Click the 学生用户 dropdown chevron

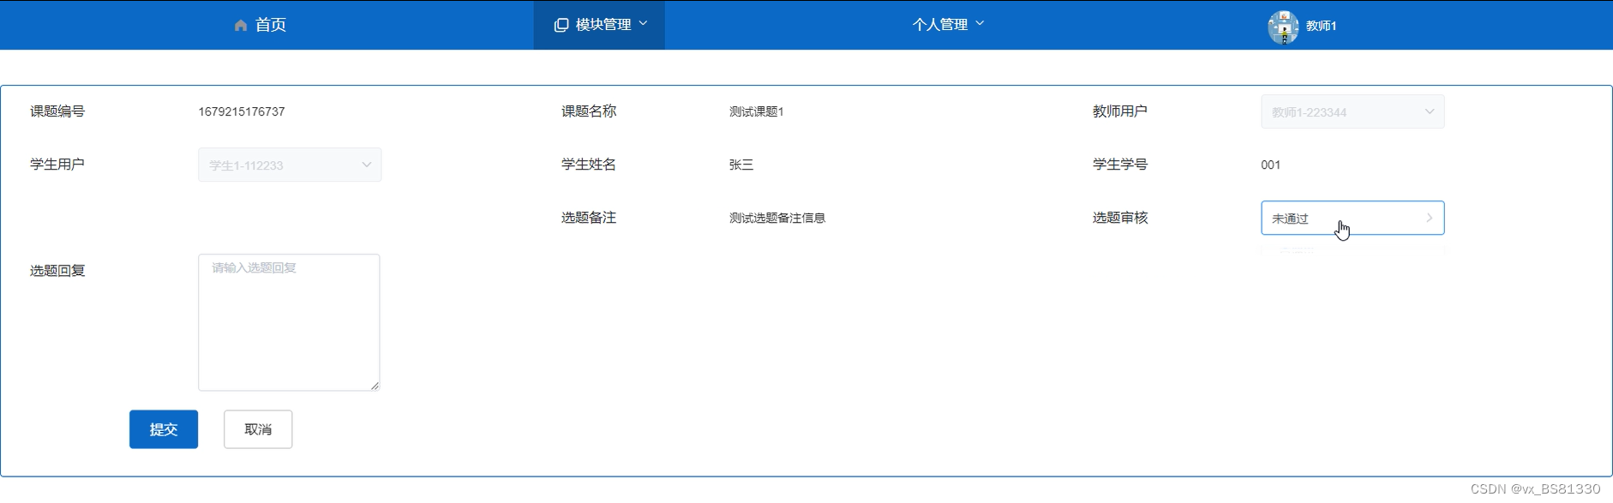point(366,165)
